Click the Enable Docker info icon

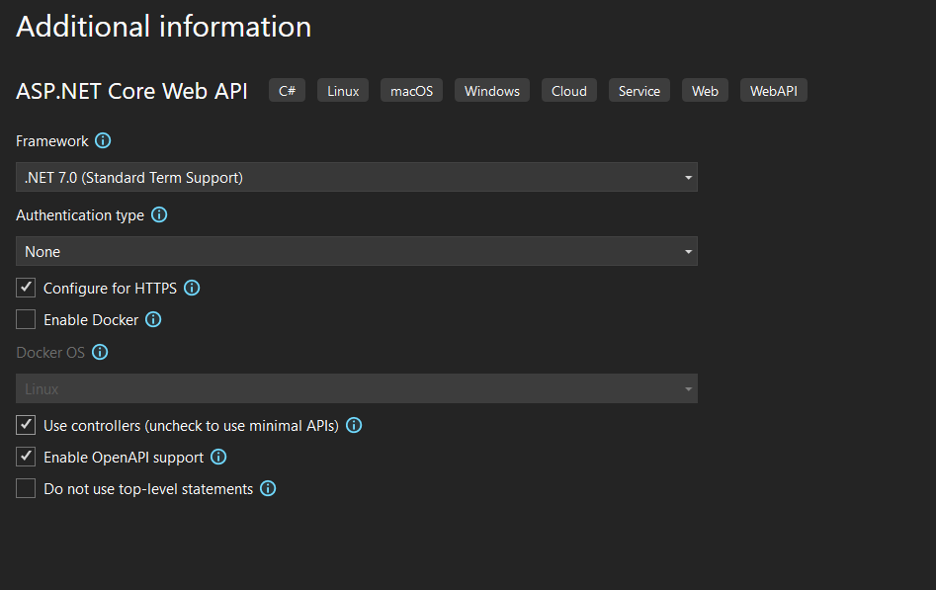(153, 320)
